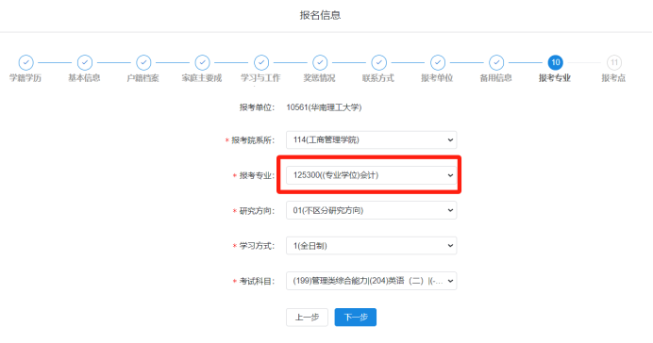Image resolution: width=653 pixels, height=343 pixels.
Task: Select the 报考点 step label
Action: pyautogui.click(x=613, y=78)
